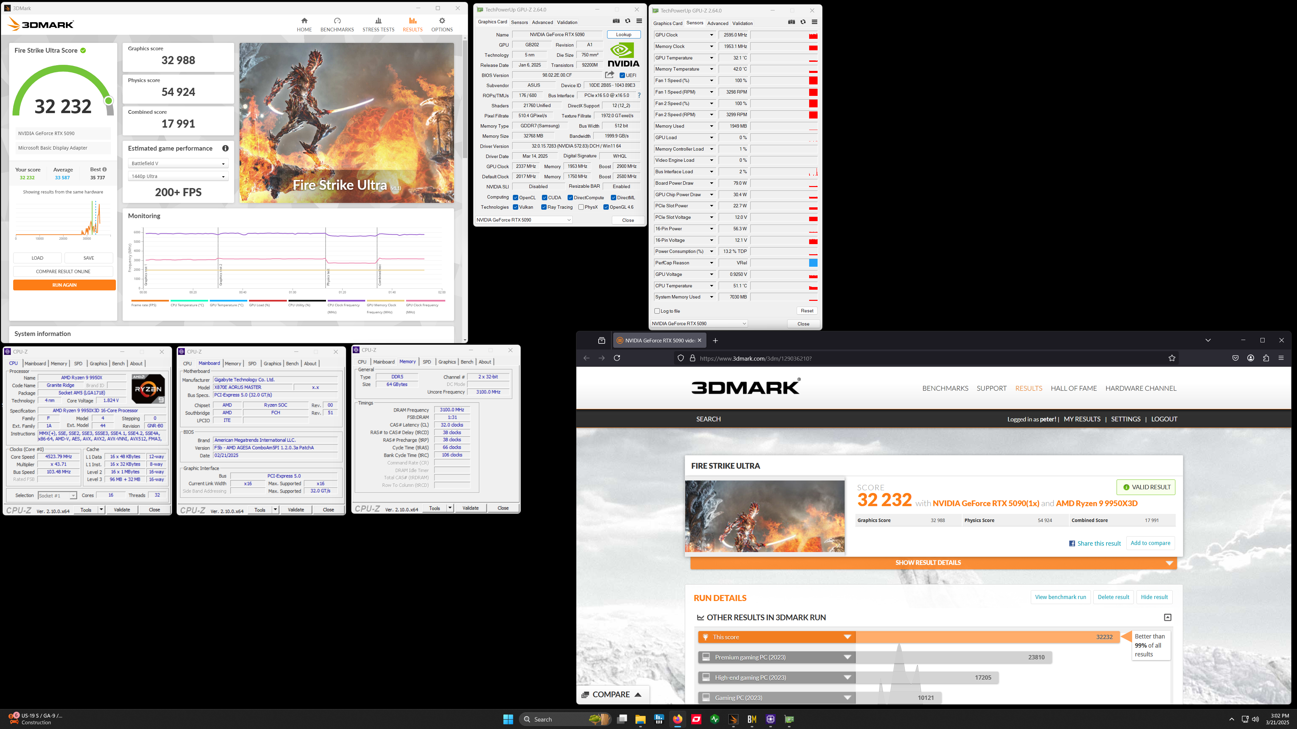Collapse Other Results panel with square arrow icon
This screenshot has height=729, width=1297.
click(x=1168, y=617)
